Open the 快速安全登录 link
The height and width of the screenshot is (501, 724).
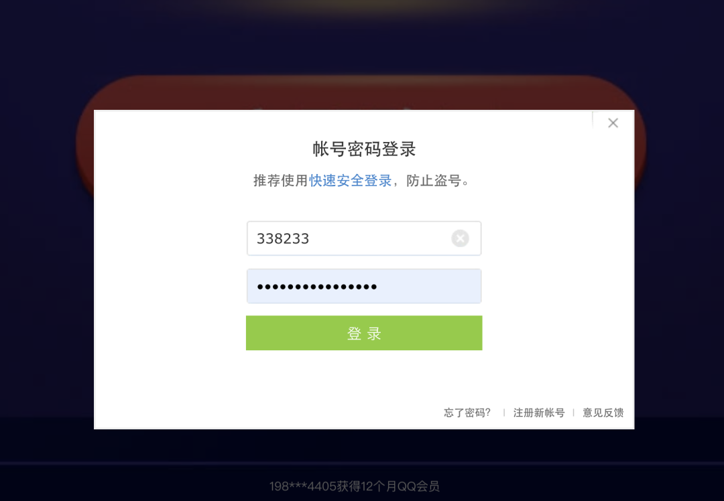click(x=351, y=180)
